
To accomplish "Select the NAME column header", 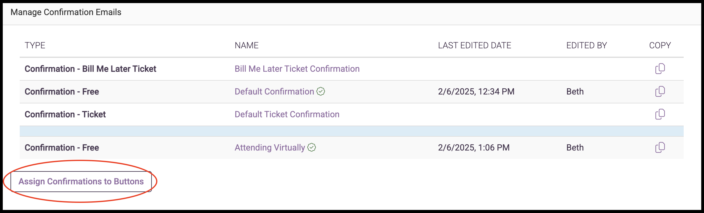I will click(246, 45).
